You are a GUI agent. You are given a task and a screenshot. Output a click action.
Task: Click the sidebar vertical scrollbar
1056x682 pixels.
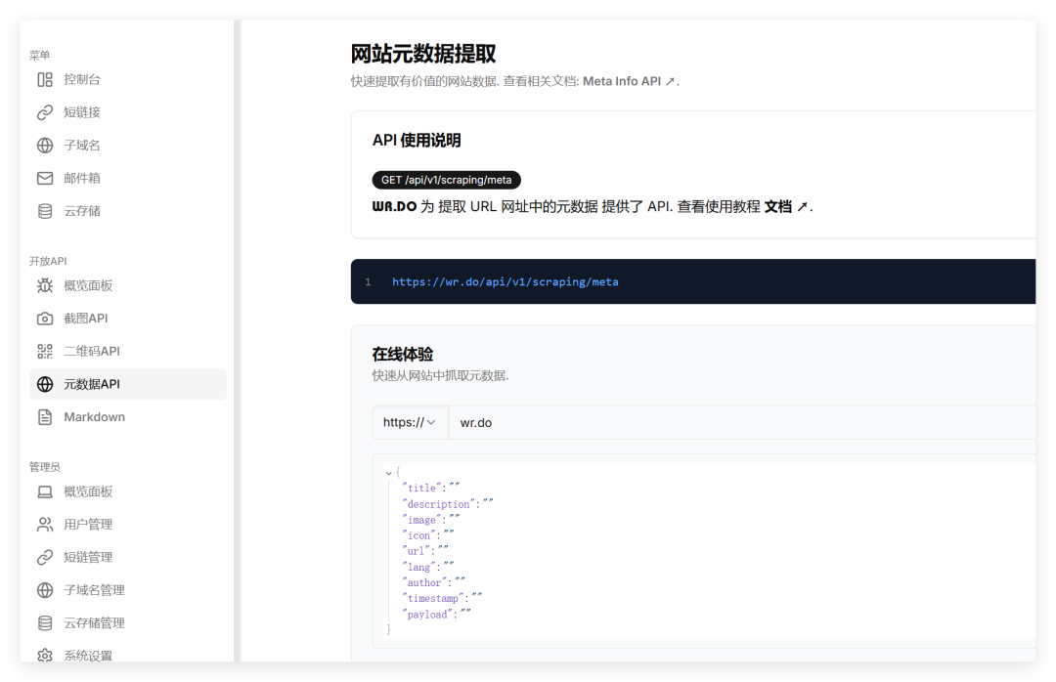coord(237,341)
